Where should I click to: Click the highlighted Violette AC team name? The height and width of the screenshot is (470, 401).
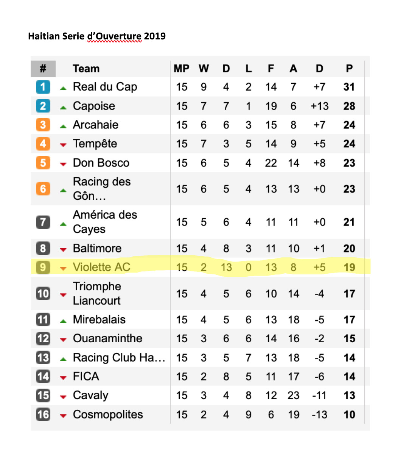101,267
